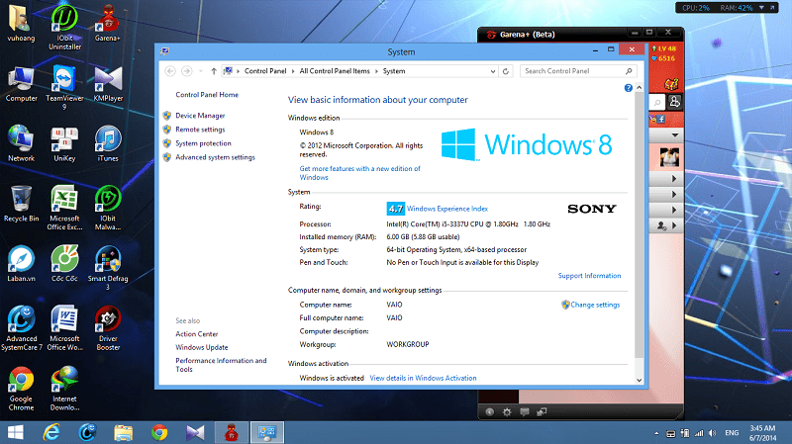This screenshot has height=444, width=792.
Task: Open TeamViewer 9 desktop shortcut
Action: [64, 87]
